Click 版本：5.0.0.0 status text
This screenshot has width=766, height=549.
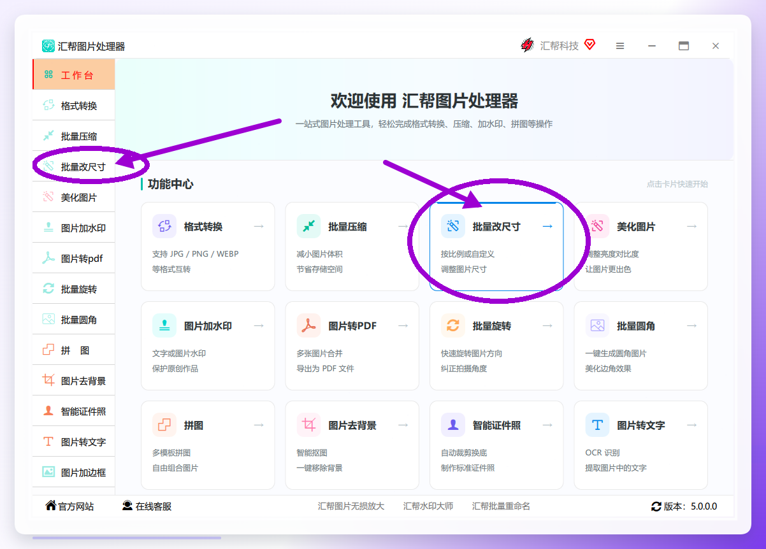coord(690,506)
